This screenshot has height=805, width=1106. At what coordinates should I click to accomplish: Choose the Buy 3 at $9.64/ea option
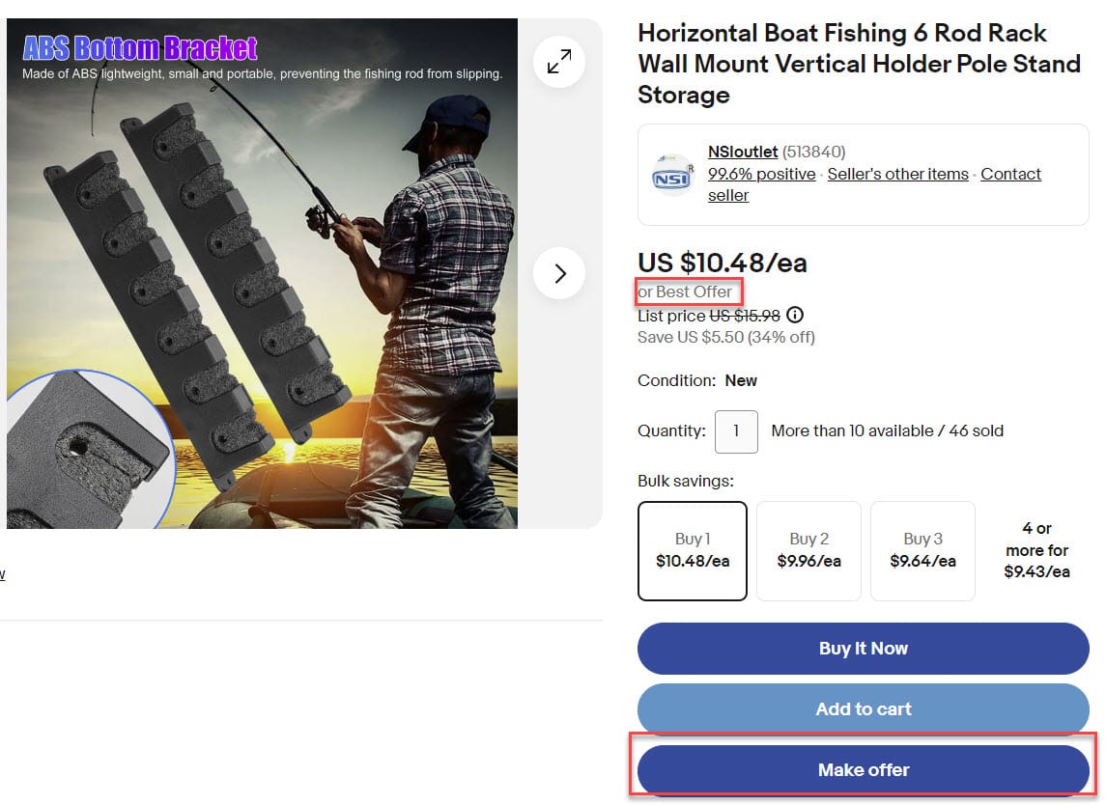922,550
